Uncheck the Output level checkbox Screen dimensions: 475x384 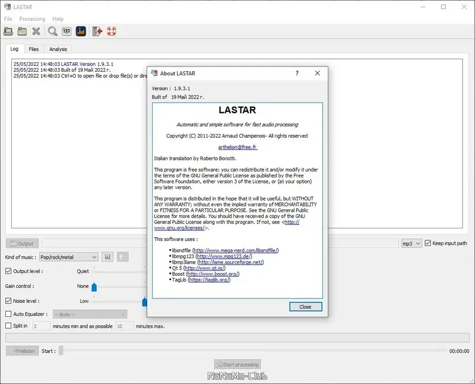[x=8, y=271]
